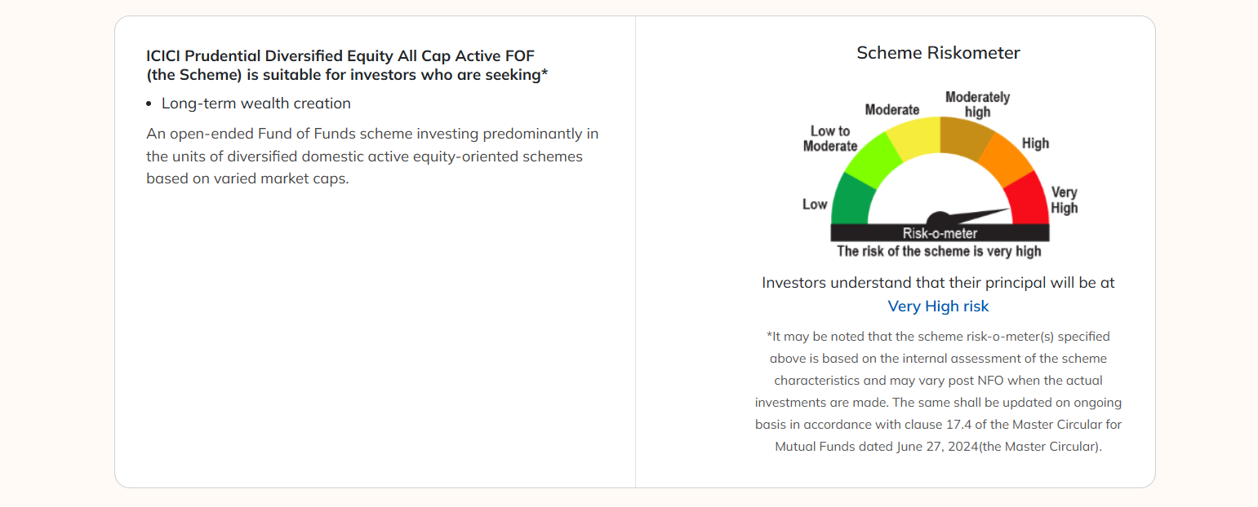Click the Master Circular disclaimer footnote

tap(938, 391)
